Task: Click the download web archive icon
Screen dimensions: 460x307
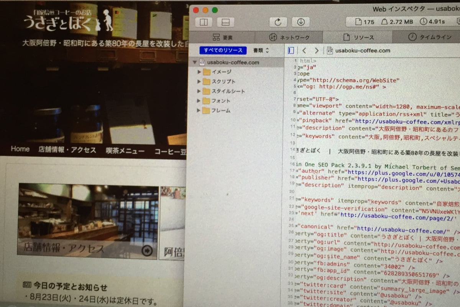Action: [x=301, y=22]
